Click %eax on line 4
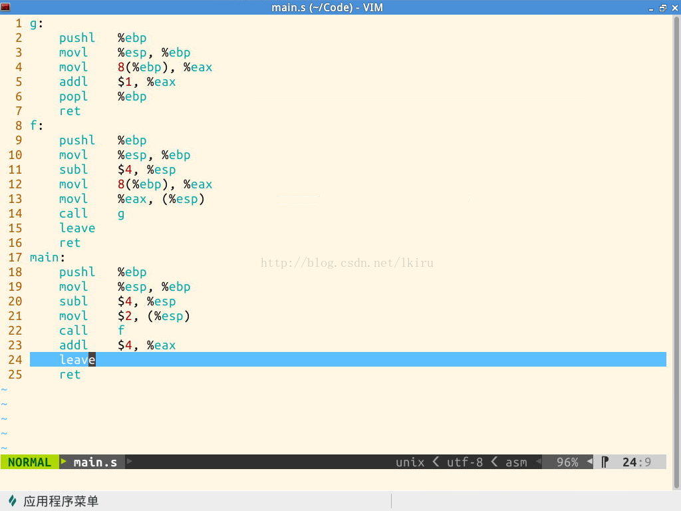 tap(198, 67)
